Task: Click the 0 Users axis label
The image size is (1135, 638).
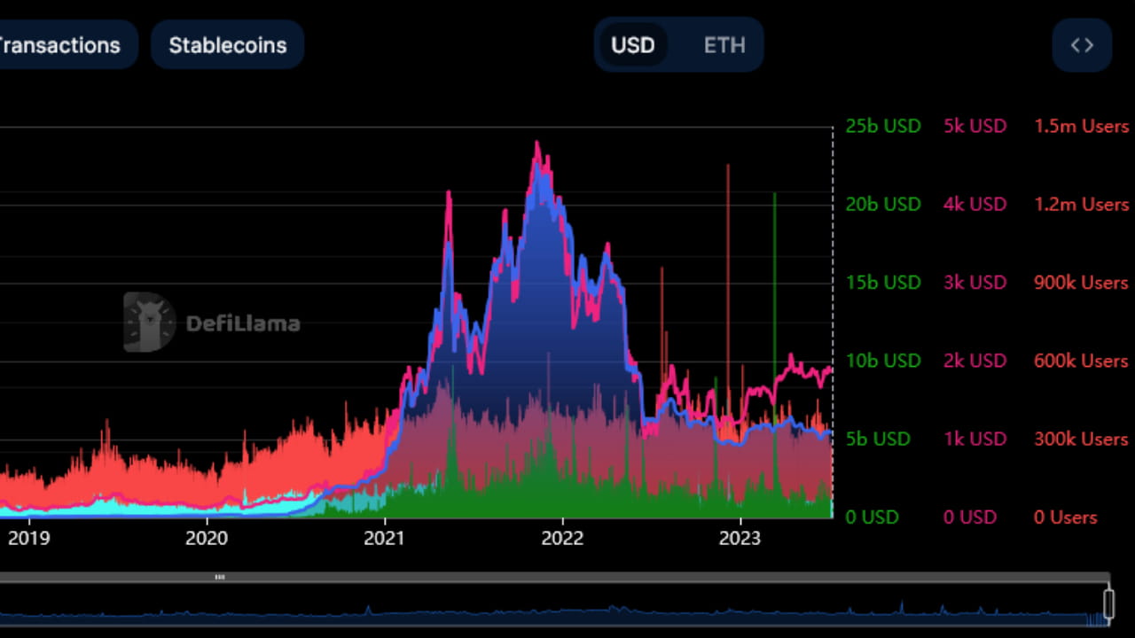Action: pos(1065,517)
